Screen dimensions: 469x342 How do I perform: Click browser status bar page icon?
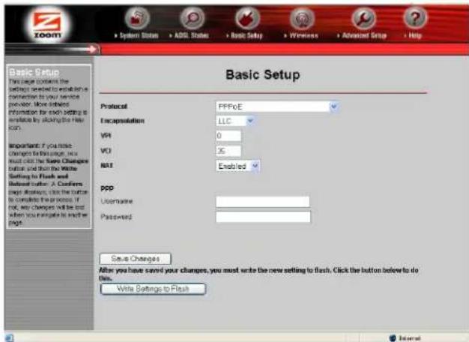9,337
